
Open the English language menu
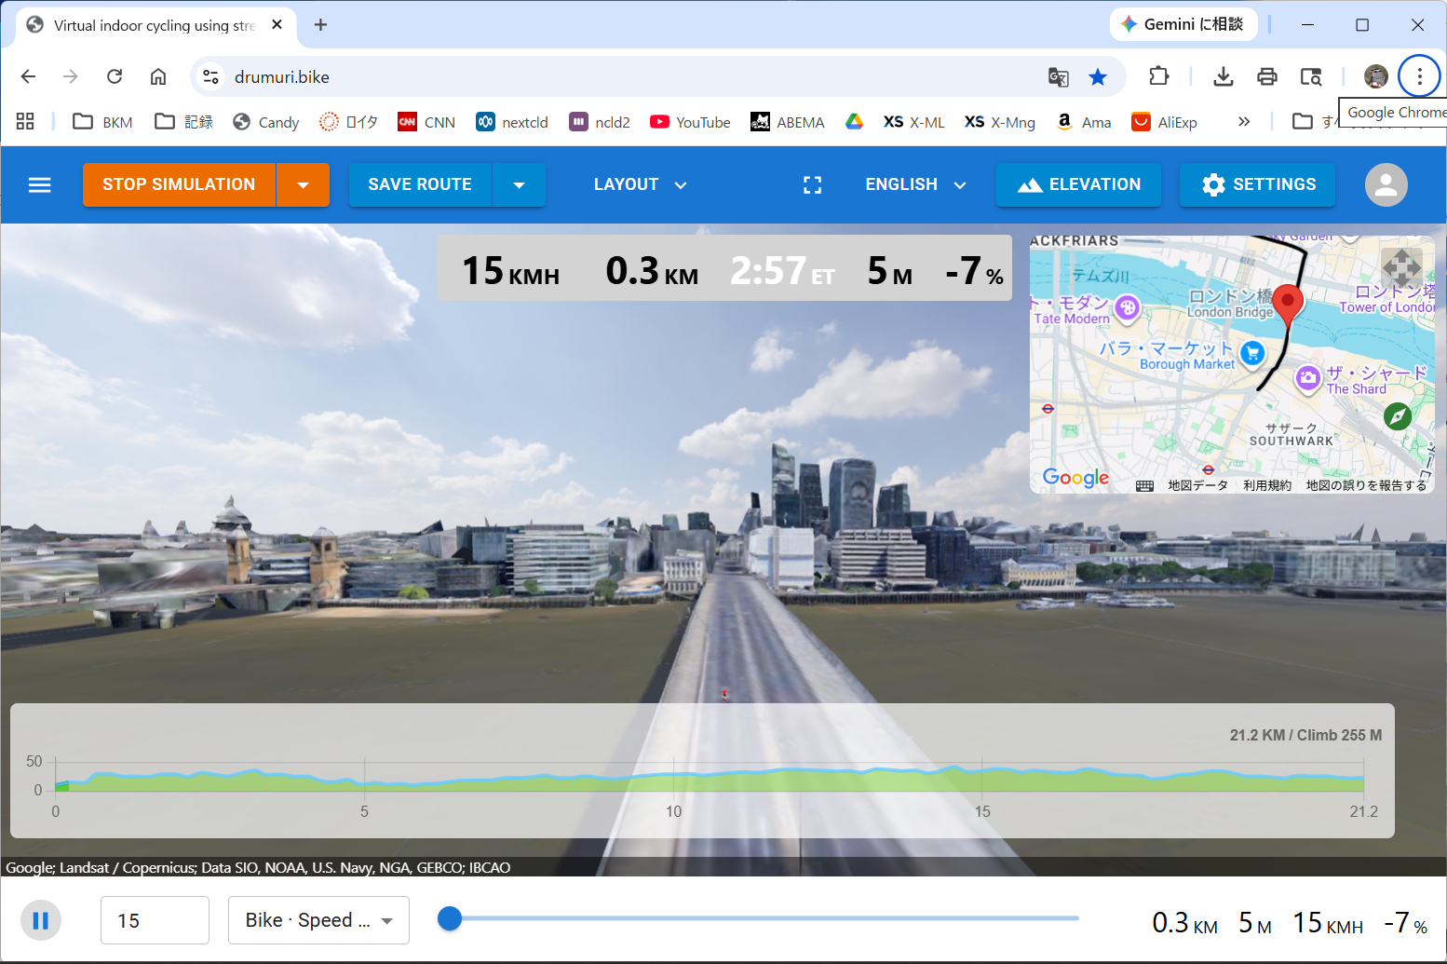pyautogui.click(x=914, y=184)
